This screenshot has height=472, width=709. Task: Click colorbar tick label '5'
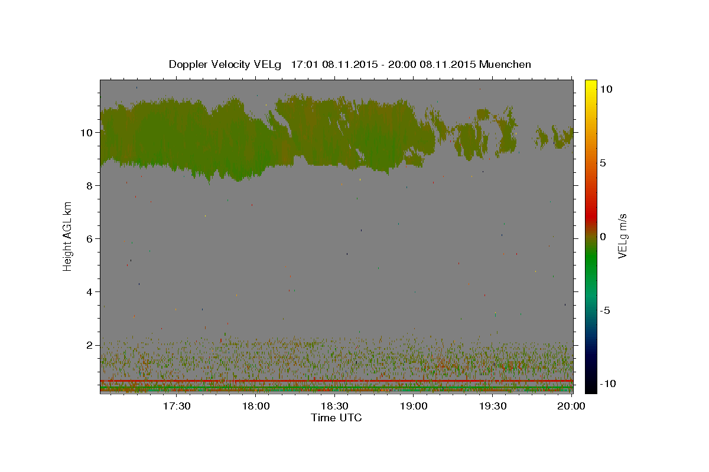point(602,162)
